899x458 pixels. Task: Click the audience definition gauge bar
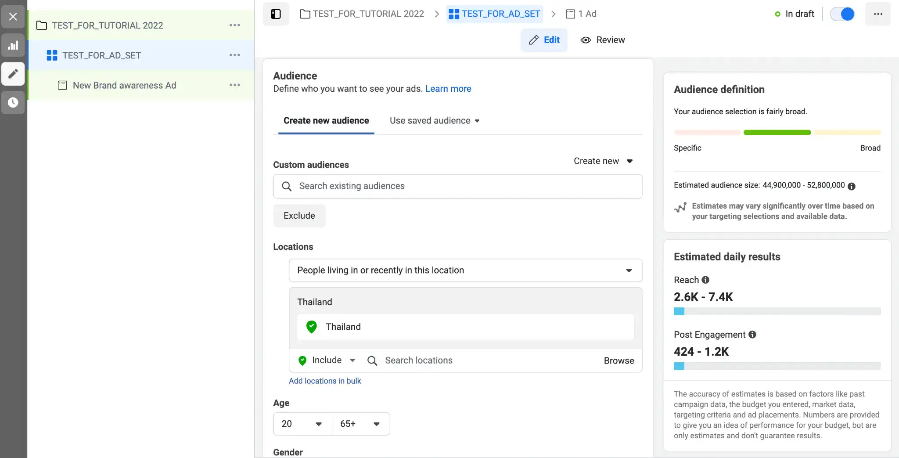777,133
